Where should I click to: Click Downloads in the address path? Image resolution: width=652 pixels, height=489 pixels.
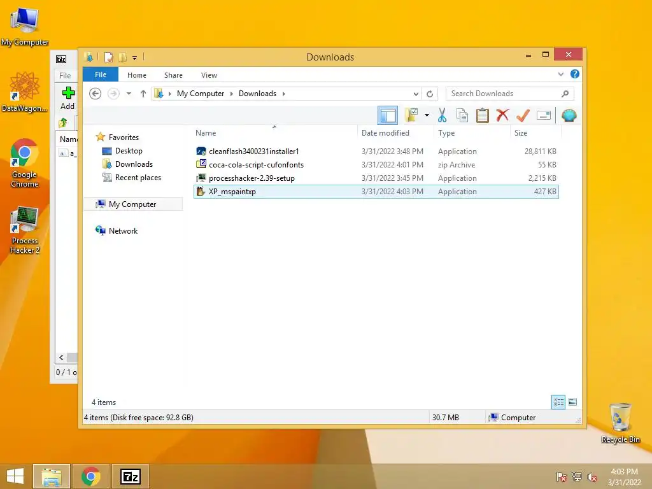(257, 94)
